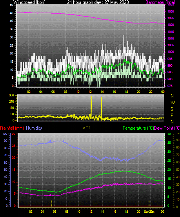Viewport: 180px width, 217px height.
Task: Click the "Windspeed (kph)" axis title
Action: [x=29, y=2]
